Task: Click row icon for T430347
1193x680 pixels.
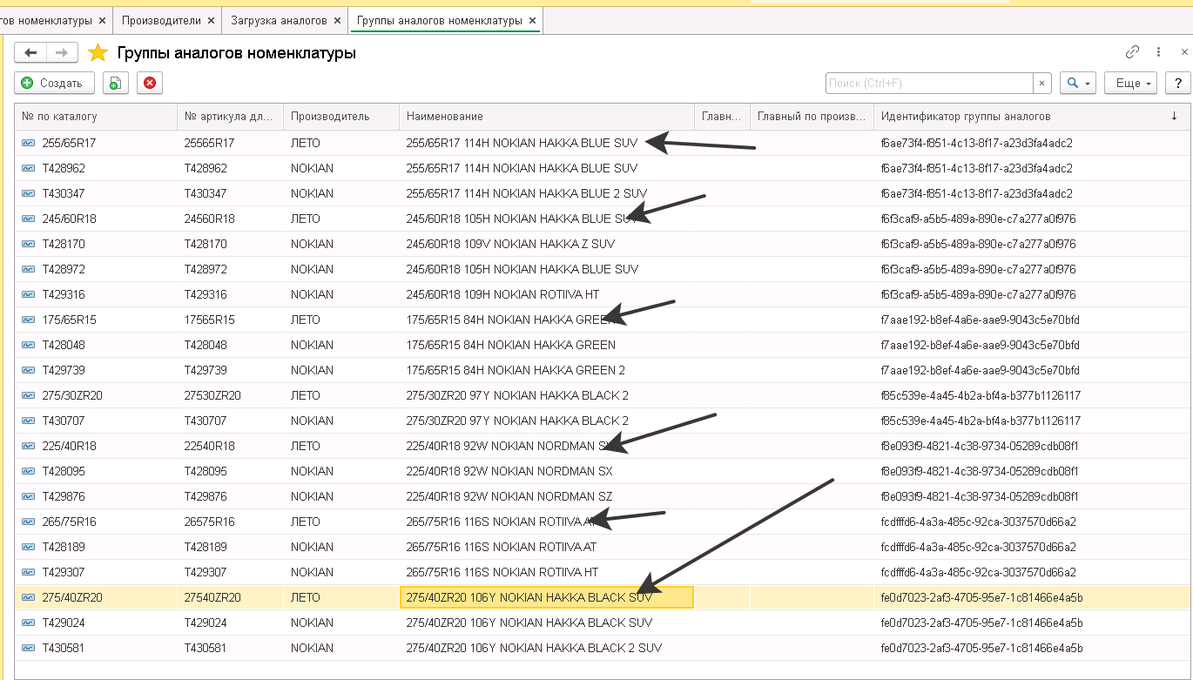Action: point(29,192)
